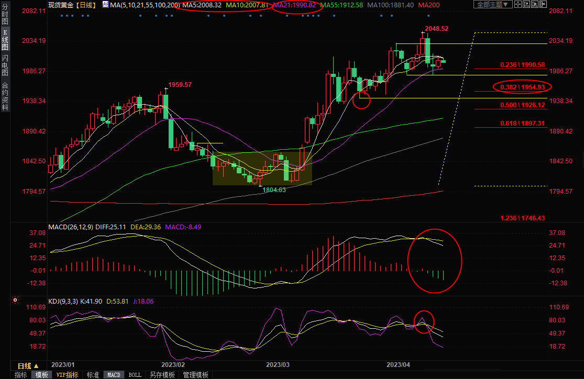Open the 全部主题 theme dropdown

coord(493,5)
